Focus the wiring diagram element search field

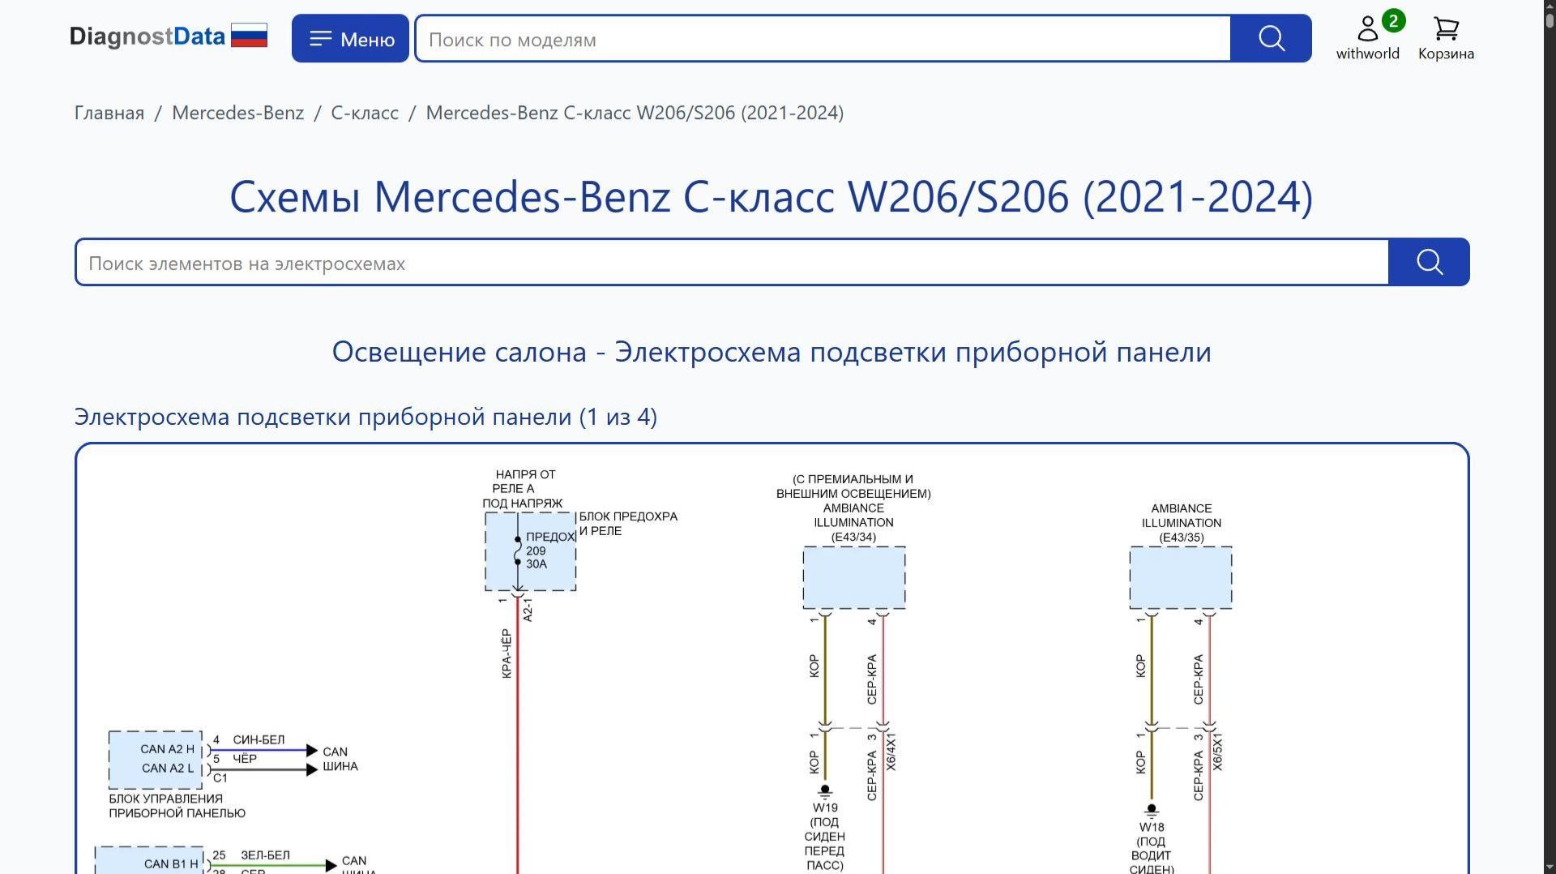[732, 263]
